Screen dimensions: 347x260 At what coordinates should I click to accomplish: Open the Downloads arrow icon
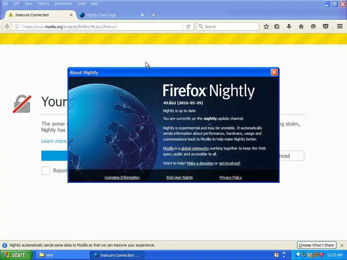coord(289,26)
